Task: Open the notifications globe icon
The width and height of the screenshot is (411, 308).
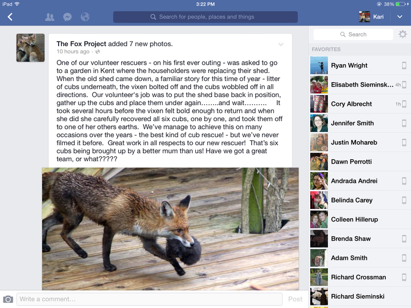Action: point(85,17)
